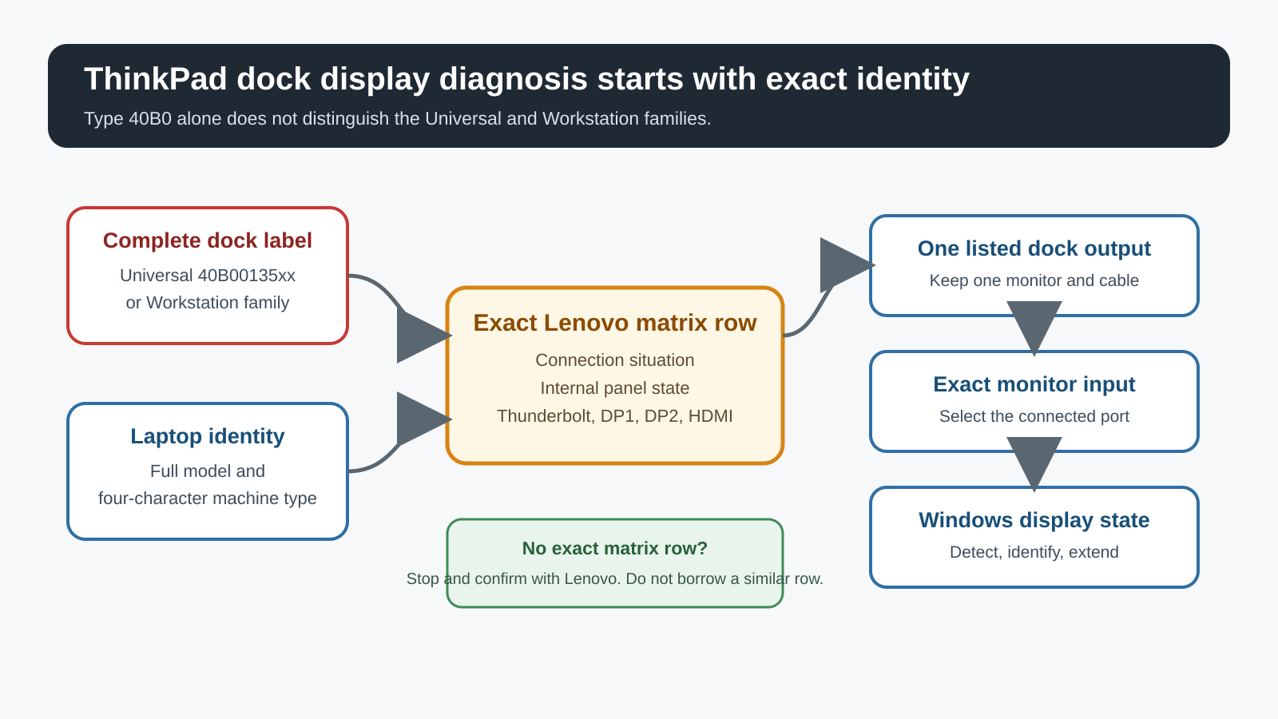Screen dimensions: 1278x719
Task: Click the 'Universal 40B00135xx' line
Action: (208, 276)
